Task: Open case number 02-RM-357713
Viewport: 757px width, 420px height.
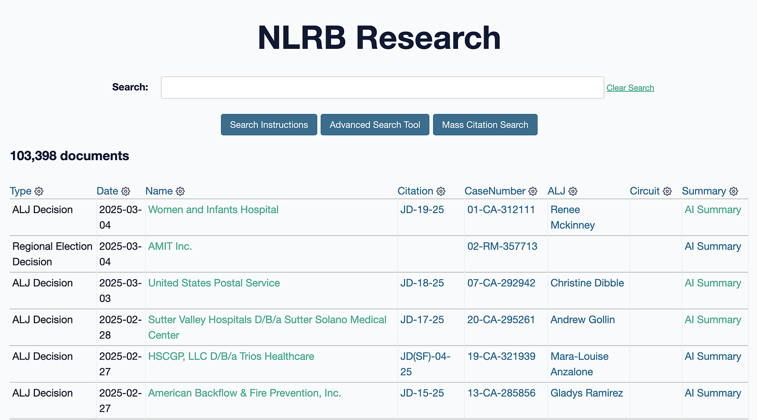Action: pos(502,246)
